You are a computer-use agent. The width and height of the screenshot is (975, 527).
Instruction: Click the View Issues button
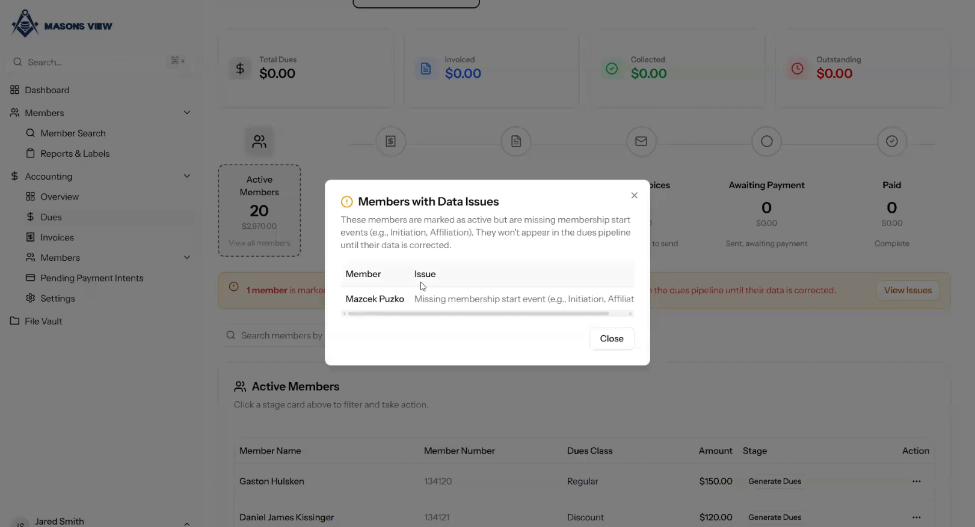[908, 290]
